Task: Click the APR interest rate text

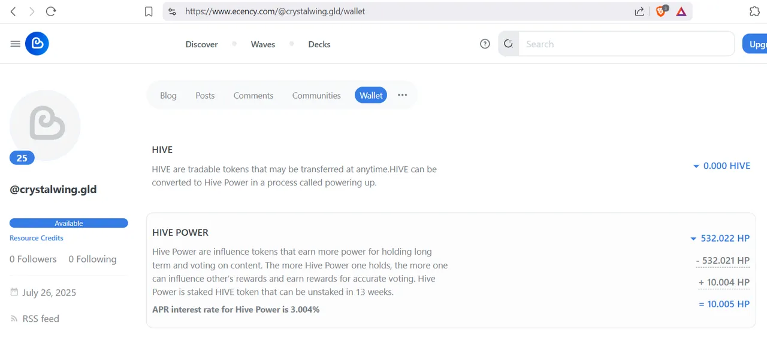Action: tap(236, 310)
